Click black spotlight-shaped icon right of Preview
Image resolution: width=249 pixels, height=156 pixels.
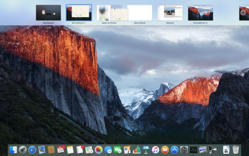coord(212,150)
